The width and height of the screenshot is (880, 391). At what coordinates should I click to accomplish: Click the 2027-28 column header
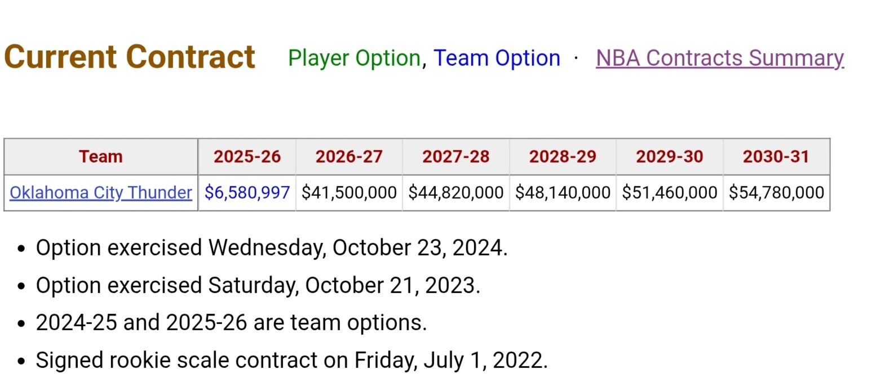tap(456, 156)
